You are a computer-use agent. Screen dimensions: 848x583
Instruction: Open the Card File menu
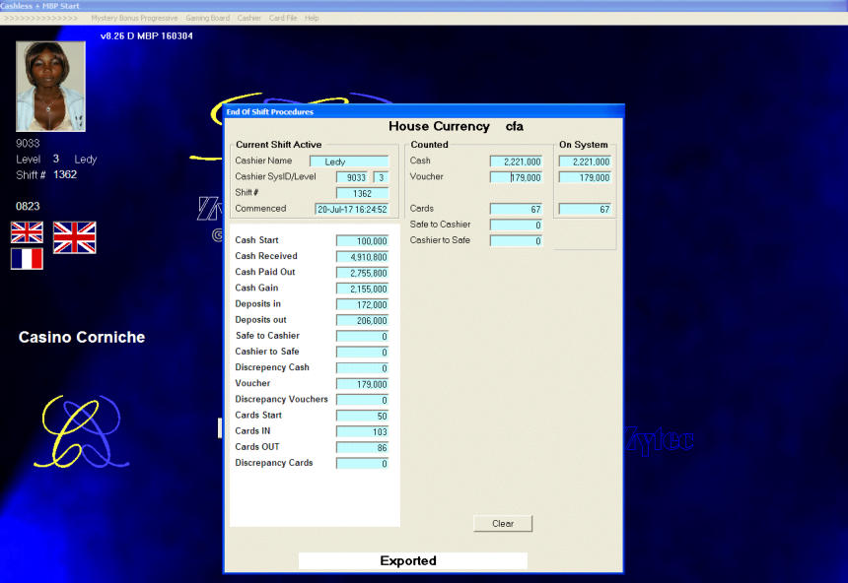click(283, 18)
